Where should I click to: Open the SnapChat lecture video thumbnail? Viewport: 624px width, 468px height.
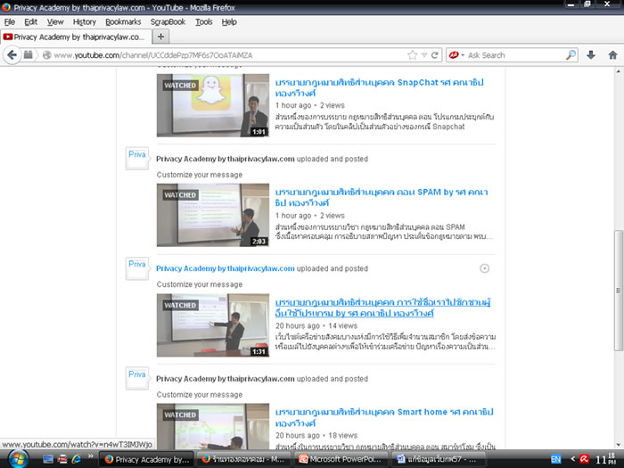point(213,105)
